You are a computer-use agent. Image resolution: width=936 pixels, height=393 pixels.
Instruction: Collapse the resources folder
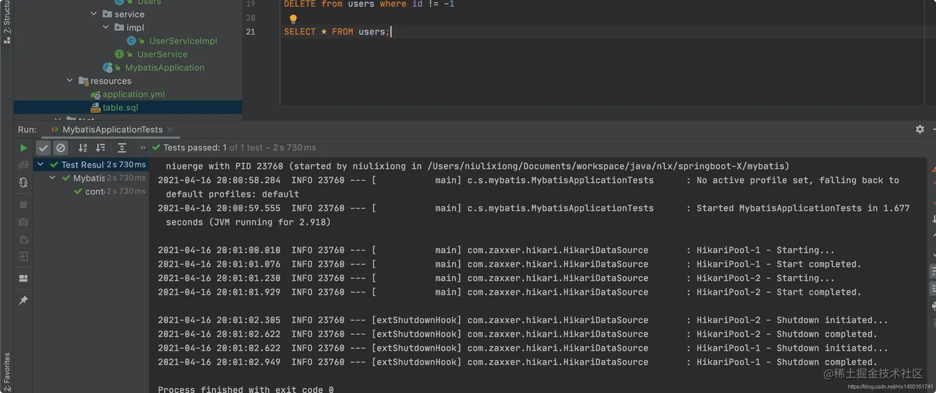click(70, 81)
